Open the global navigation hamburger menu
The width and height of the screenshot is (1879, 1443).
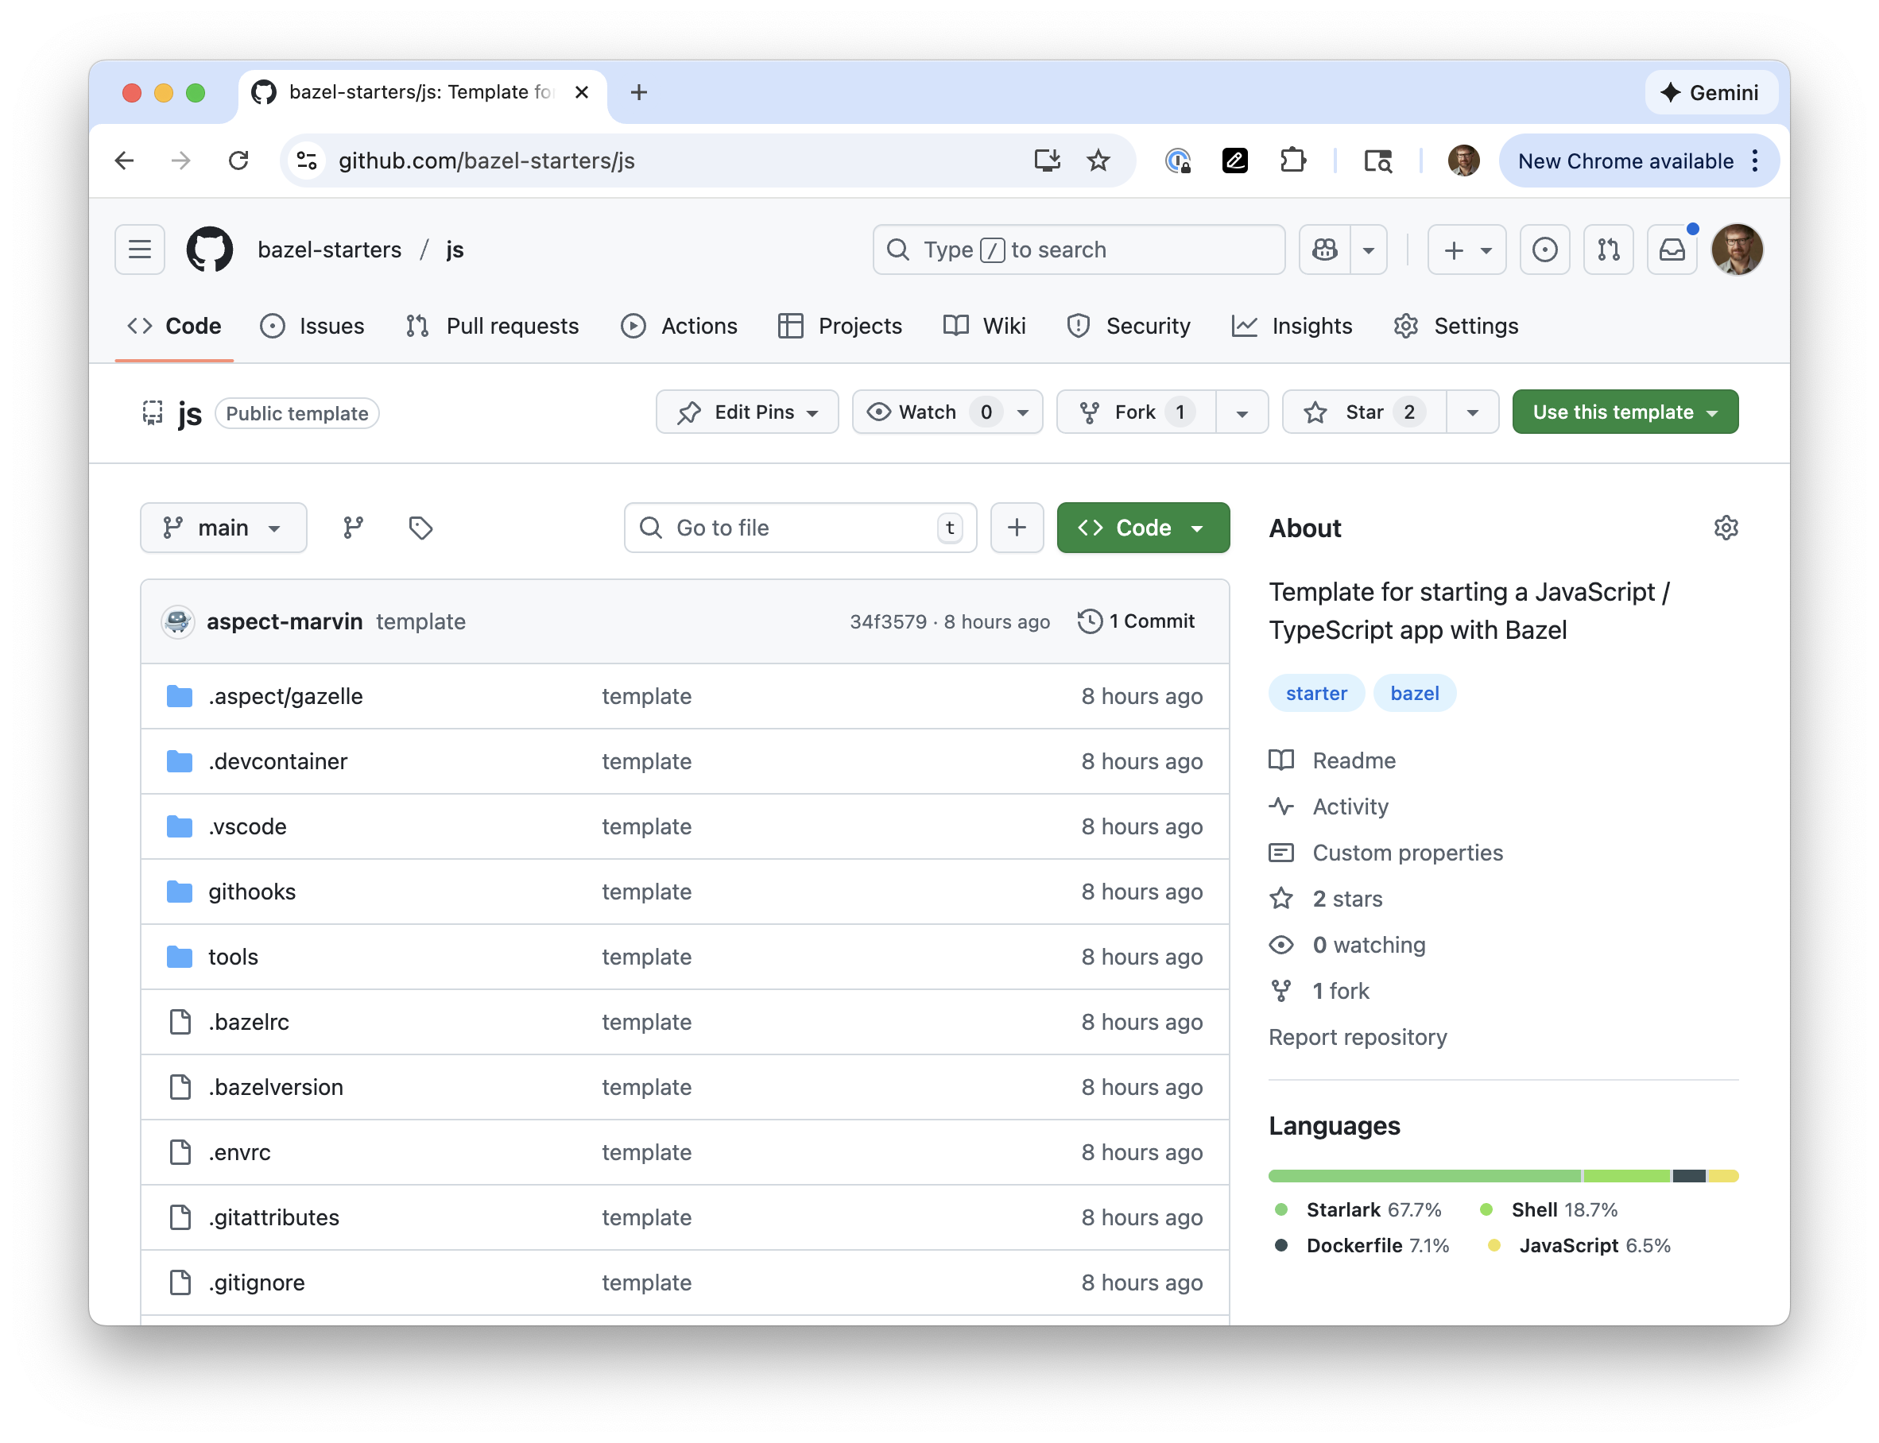tap(140, 249)
